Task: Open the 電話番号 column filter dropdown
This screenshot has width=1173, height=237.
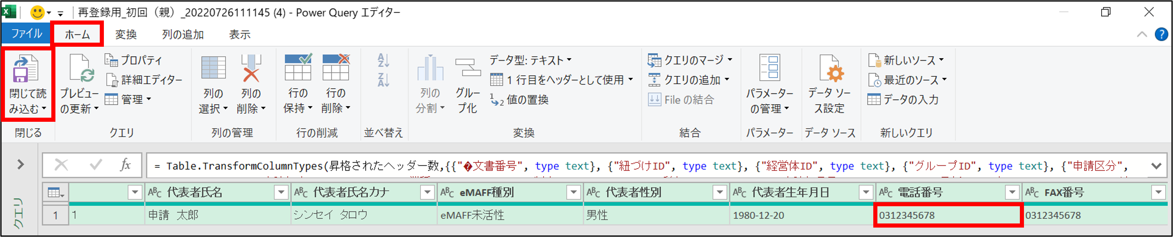Action: click(x=1012, y=192)
